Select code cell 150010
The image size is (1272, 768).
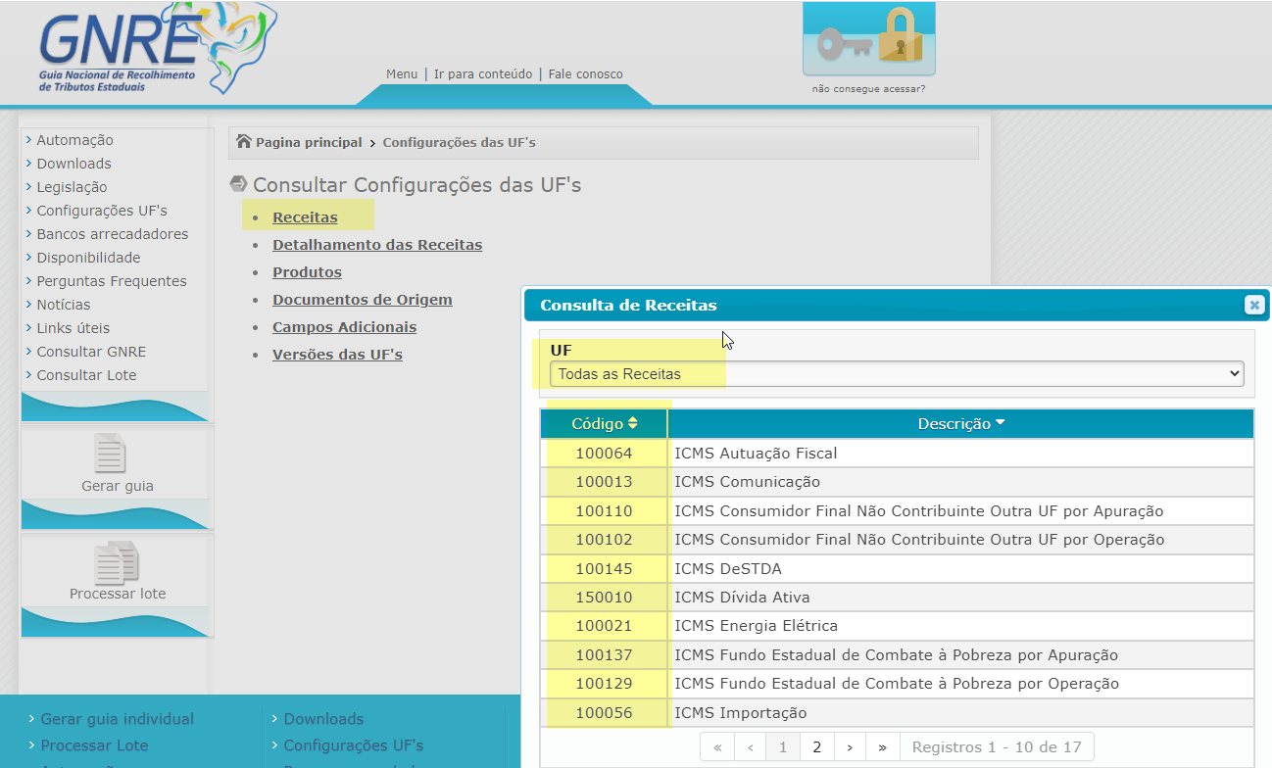point(604,598)
